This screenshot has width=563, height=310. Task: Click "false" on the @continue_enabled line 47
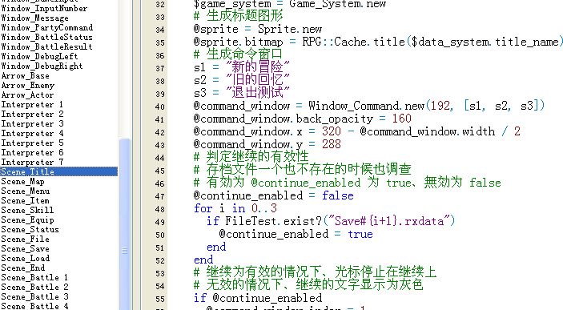[x=337, y=195]
